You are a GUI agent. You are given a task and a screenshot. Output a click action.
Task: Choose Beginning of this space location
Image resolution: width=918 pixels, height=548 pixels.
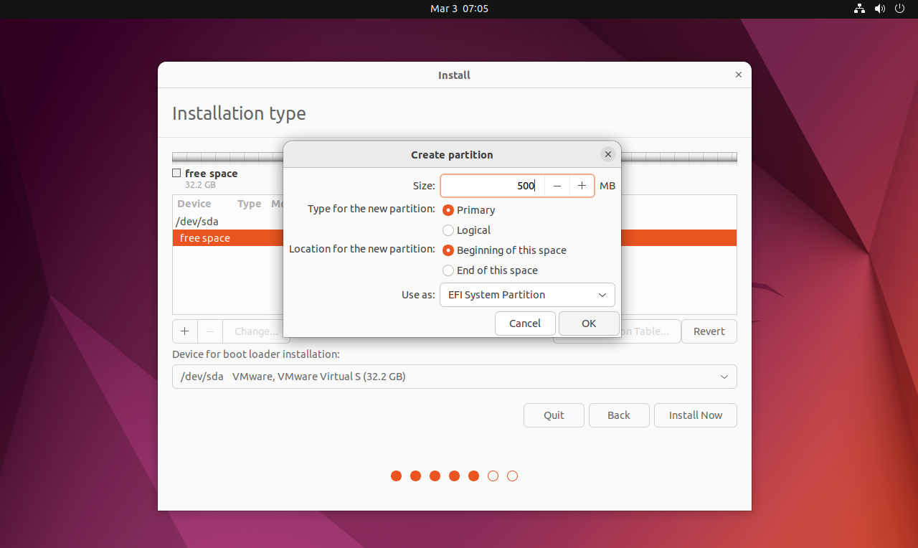coord(449,250)
